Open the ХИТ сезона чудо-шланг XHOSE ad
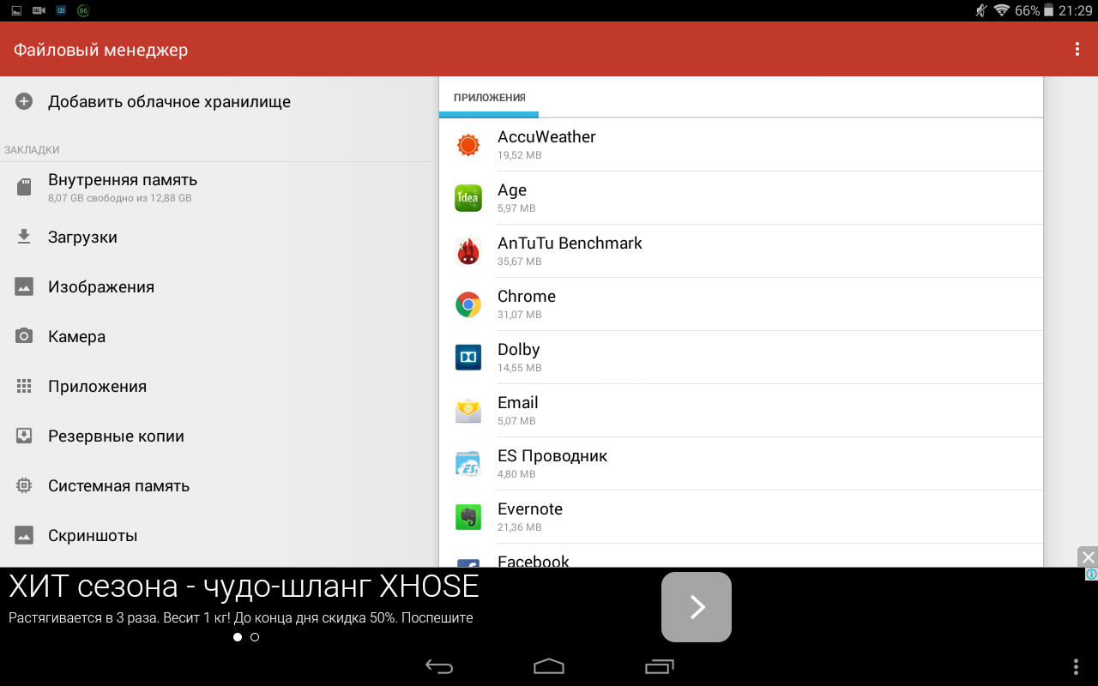 (244, 587)
